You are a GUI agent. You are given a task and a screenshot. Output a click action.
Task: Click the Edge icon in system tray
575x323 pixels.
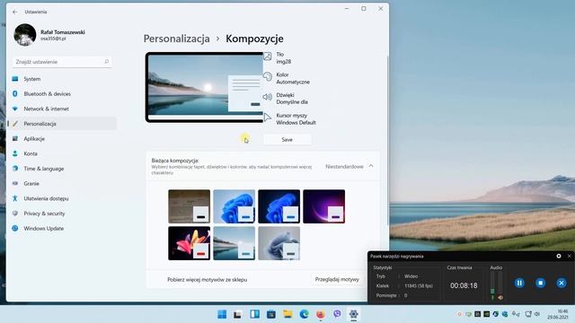coord(495,314)
